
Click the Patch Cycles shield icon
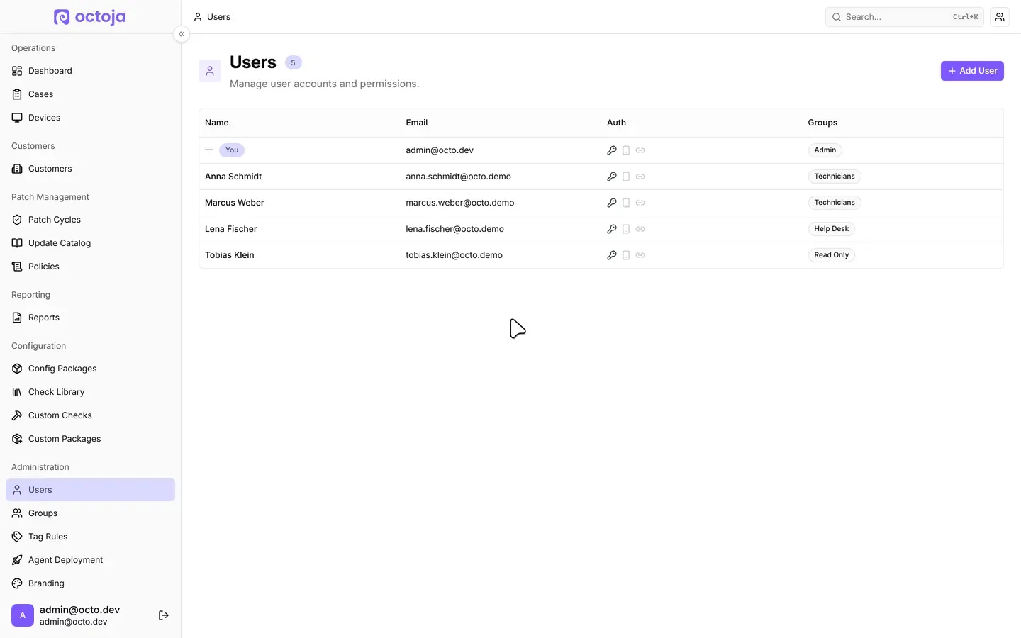coord(17,220)
